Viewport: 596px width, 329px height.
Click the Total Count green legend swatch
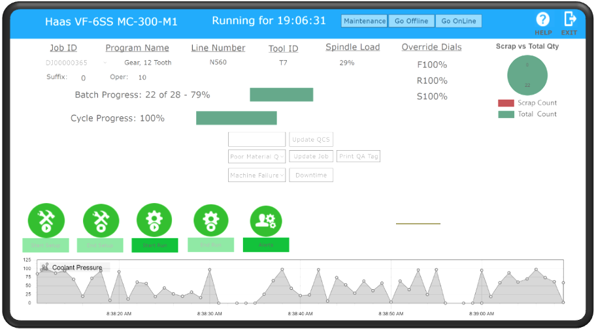506,114
